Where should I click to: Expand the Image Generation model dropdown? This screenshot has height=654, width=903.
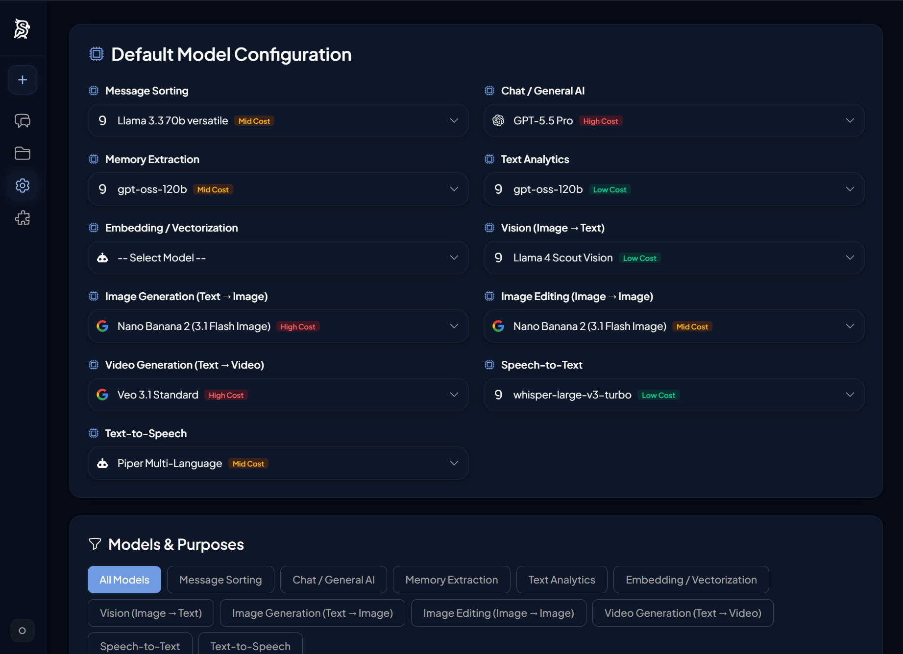coord(278,326)
